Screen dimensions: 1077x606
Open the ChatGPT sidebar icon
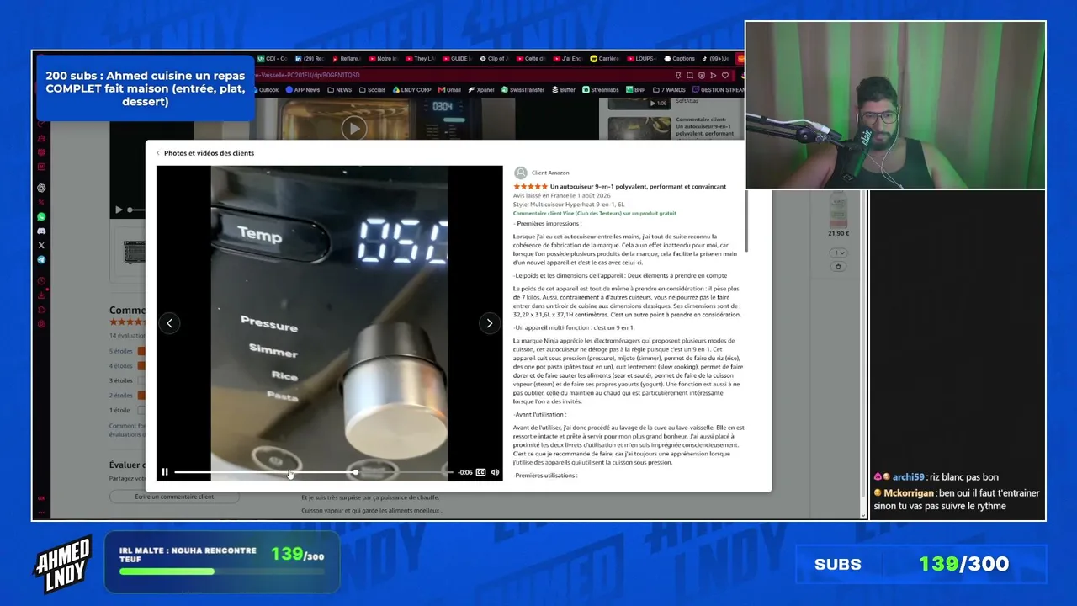(41, 188)
